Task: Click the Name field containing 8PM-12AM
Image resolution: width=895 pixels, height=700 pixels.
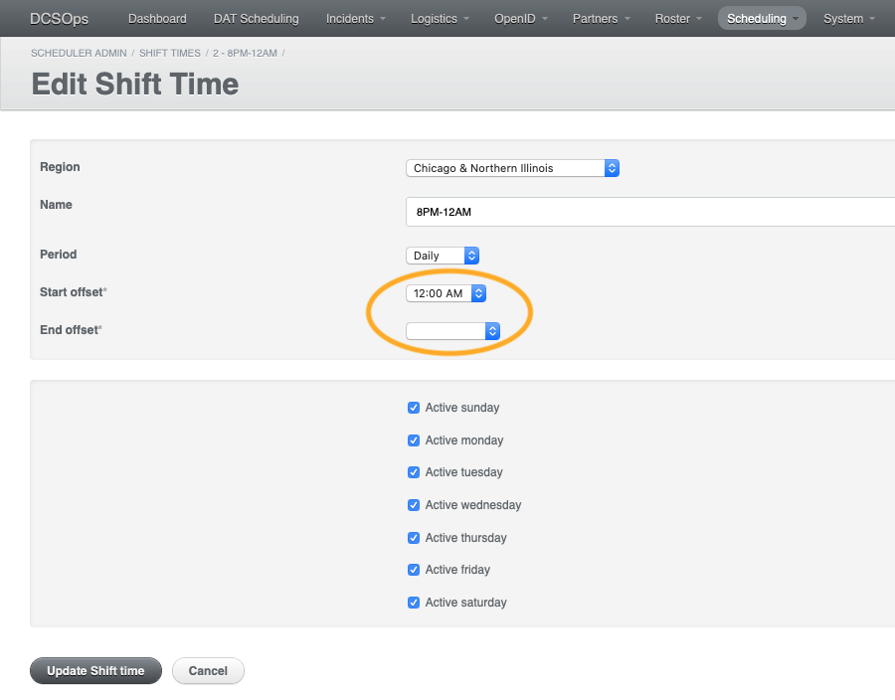Action: (597, 212)
